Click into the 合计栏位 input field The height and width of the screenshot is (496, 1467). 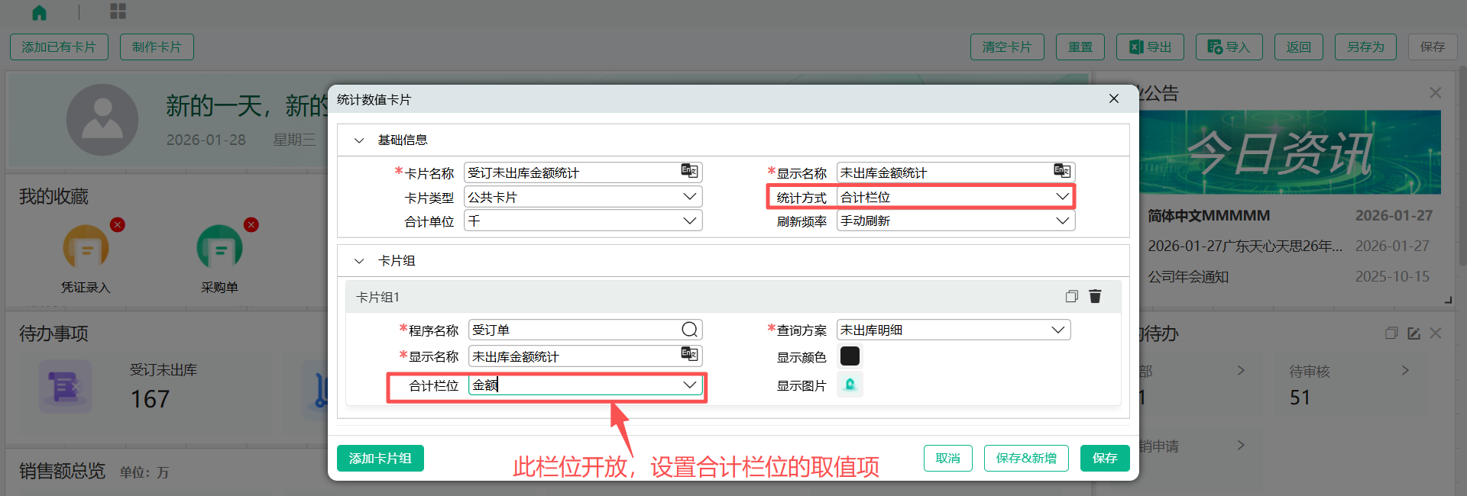coord(573,385)
